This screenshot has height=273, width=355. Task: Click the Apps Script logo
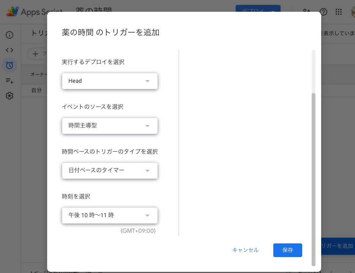13,11
